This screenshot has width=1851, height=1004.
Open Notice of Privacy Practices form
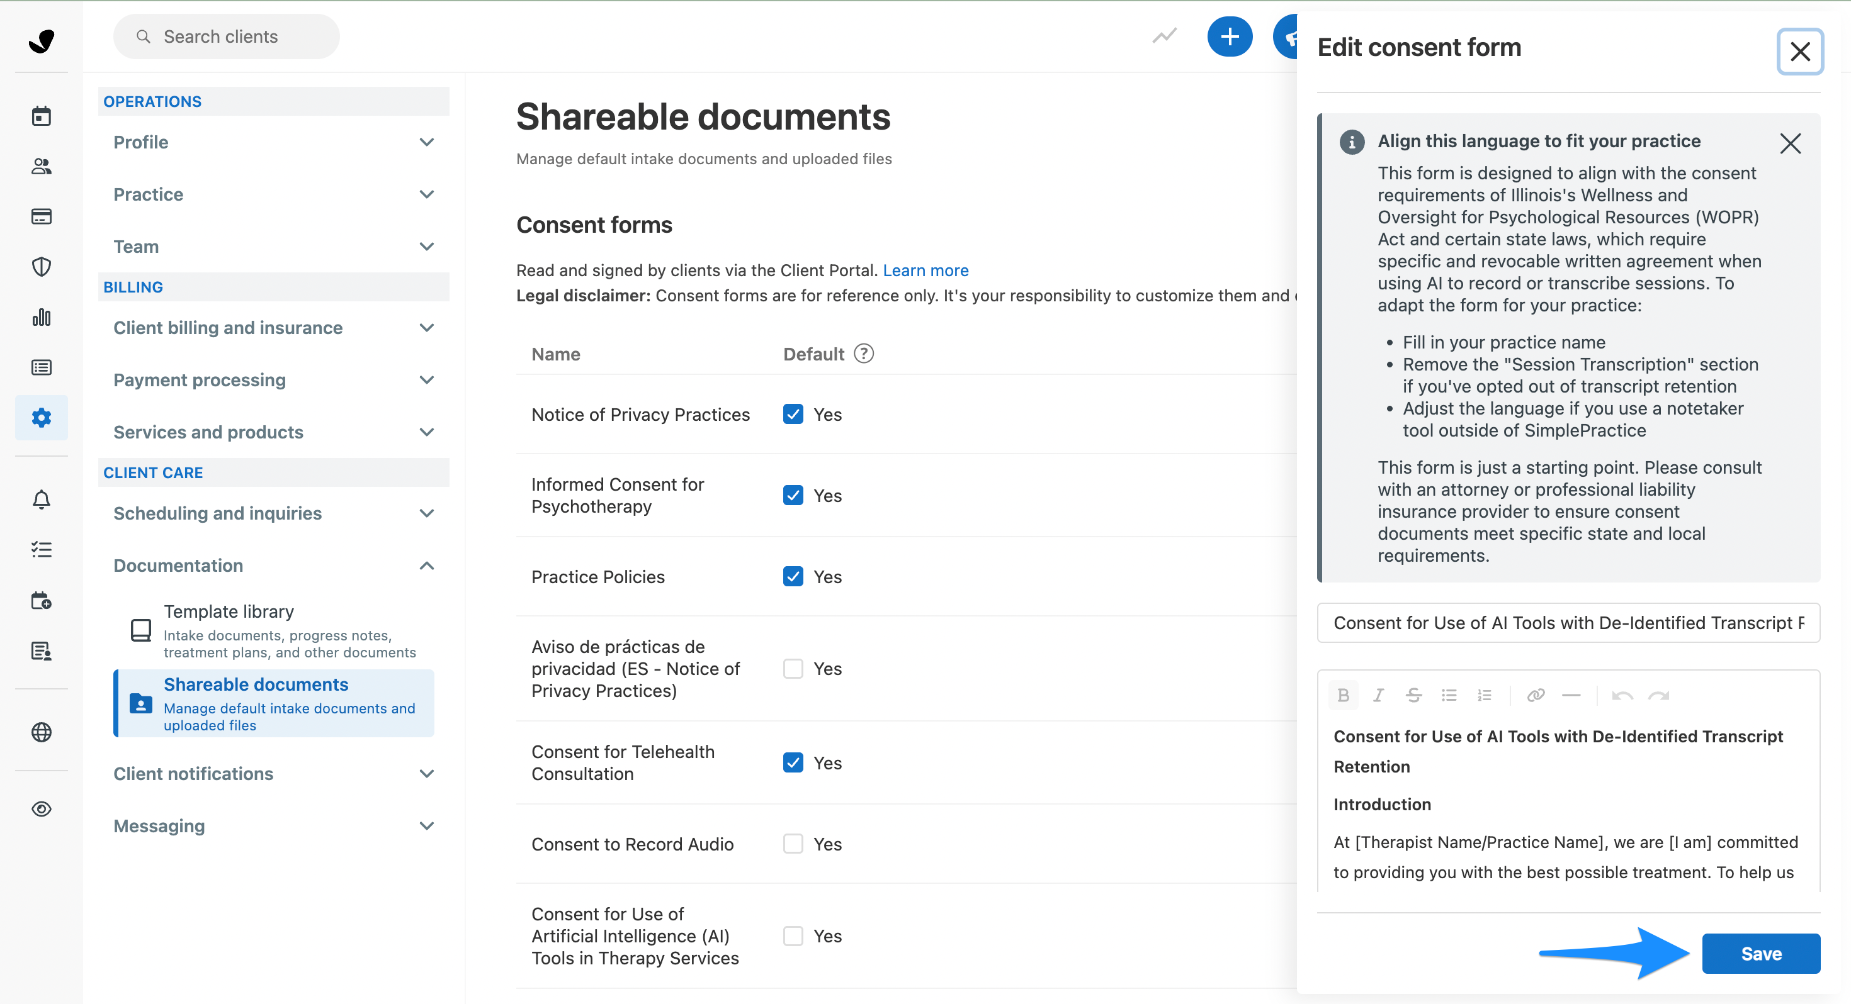tap(640, 415)
